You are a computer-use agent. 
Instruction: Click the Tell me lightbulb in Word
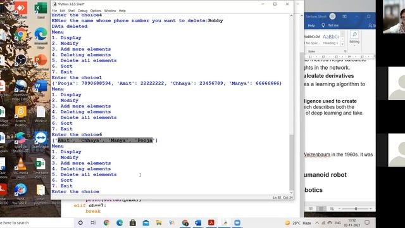(x=323, y=25)
